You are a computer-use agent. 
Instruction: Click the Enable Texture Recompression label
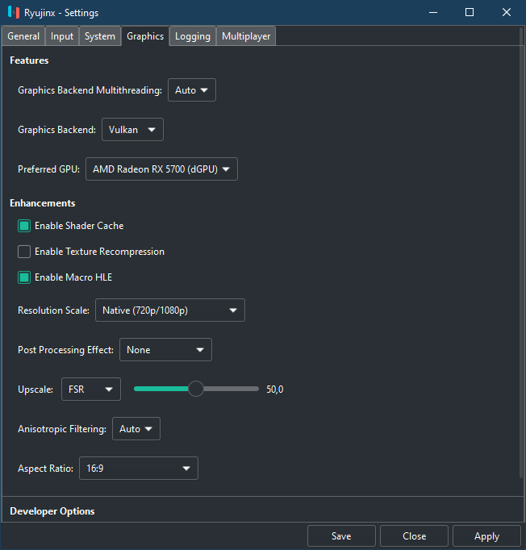click(x=100, y=252)
